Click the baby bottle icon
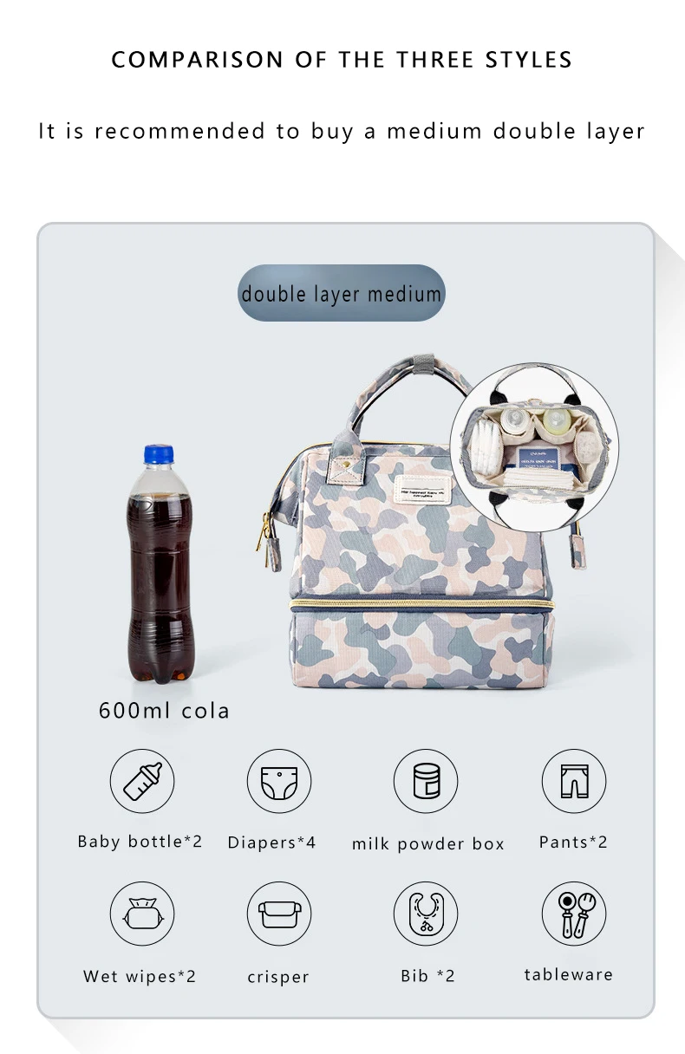 (x=142, y=782)
